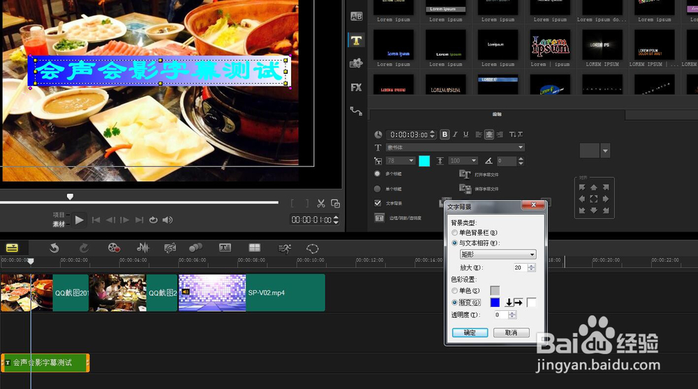This screenshot has width=698, height=389.
Task: Select the SP-V02.mp4 clip on timeline
Action: pyautogui.click(x=252, y=293)
